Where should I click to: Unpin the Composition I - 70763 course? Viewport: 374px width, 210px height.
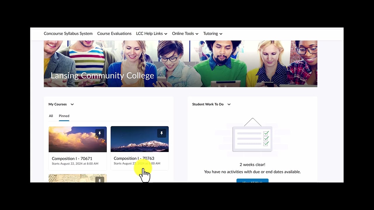(162, 133)
